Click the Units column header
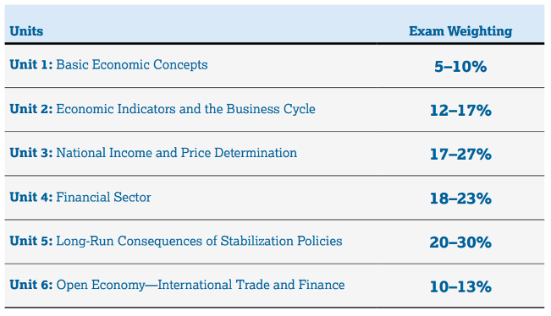 (26, 31)
